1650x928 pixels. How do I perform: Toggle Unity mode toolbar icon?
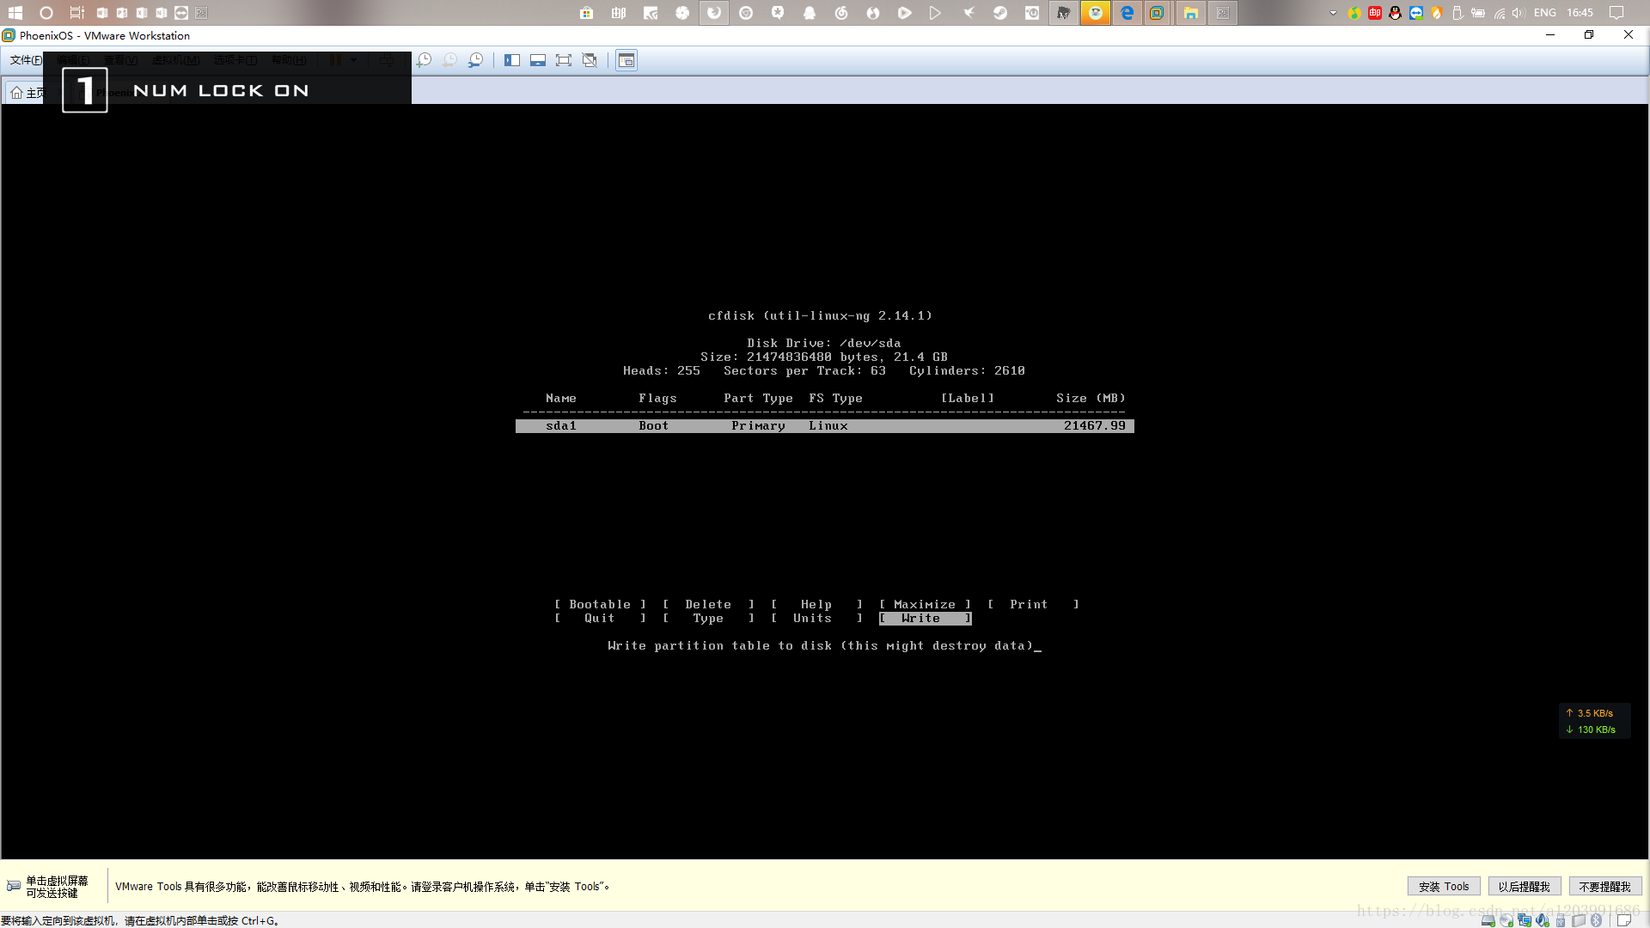pos(590,60)
